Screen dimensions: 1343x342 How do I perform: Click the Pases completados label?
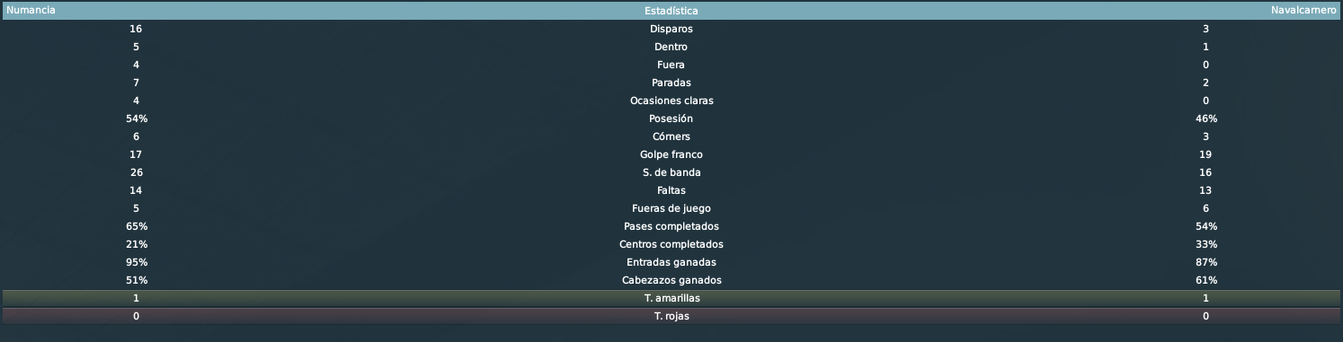coord(671,226)
